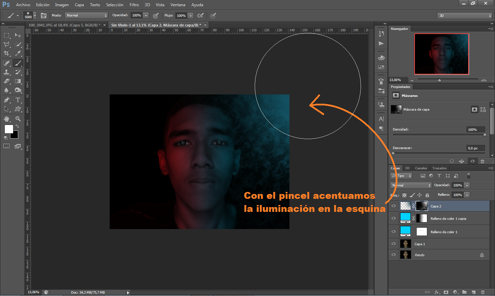495x296 pixels.
Task: Open layer blending mode dropdown
Action: pos(411,185)
